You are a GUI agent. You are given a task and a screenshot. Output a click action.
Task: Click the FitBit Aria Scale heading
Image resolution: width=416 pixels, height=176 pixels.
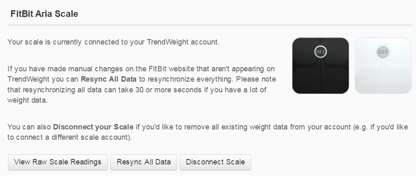click(x=45, y=14)
